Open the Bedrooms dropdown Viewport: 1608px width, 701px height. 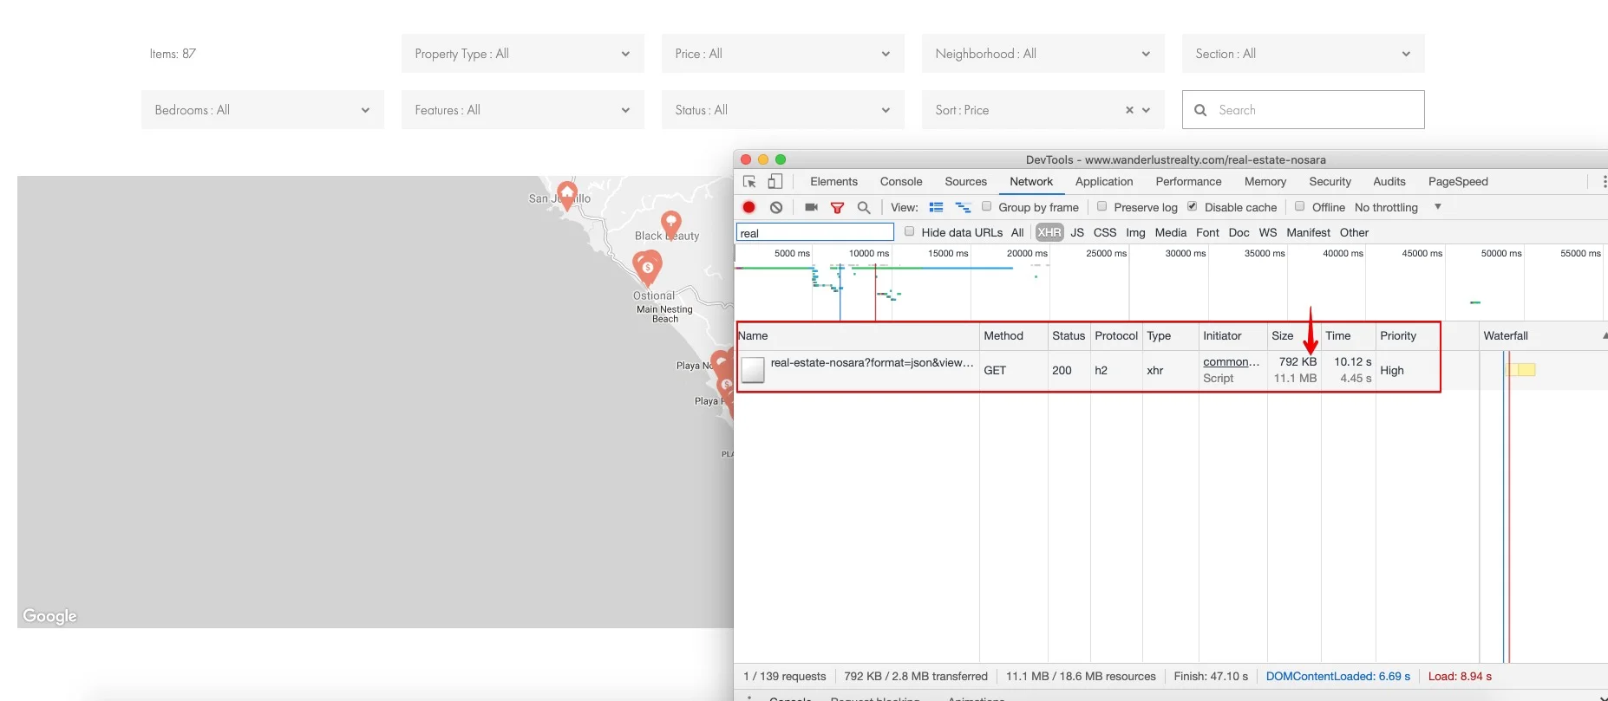[263, 110]
